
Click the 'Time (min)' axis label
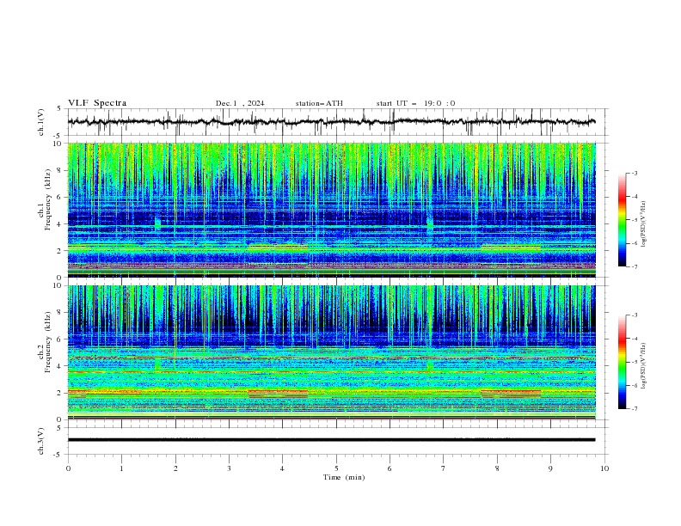[x=344, y=477]
